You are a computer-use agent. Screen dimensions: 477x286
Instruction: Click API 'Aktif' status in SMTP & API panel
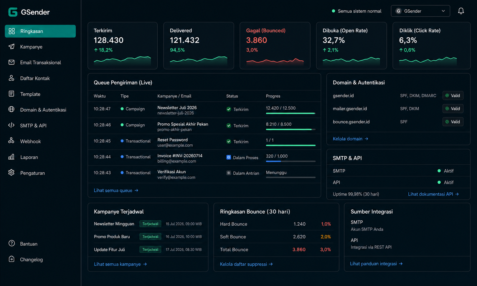tap(445, 182)
